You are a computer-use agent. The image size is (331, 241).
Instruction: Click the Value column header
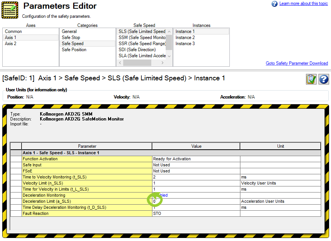pyautogui.click(x=196, y=146)
